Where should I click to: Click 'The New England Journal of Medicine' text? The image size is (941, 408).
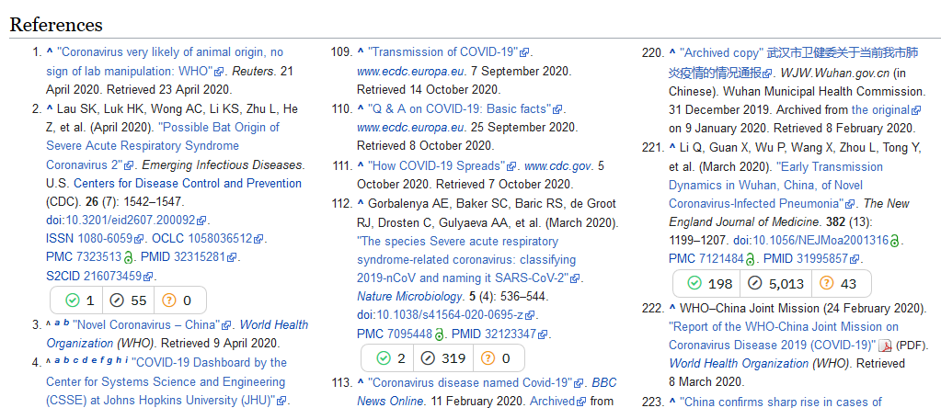tap(789, 212)
